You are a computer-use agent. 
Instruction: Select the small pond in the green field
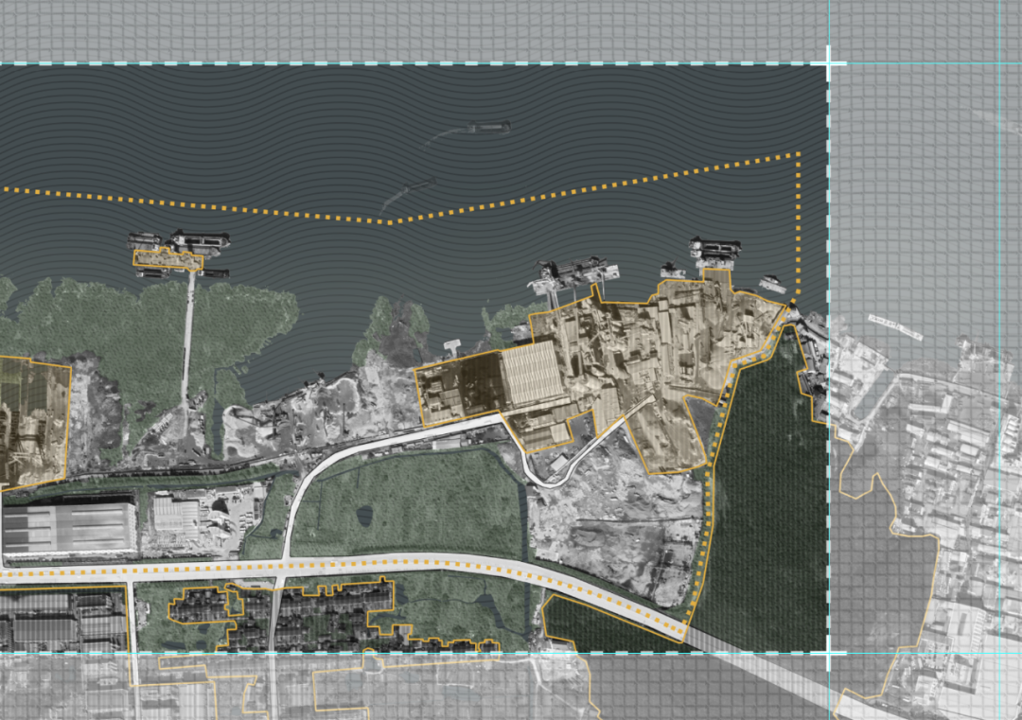pyautogui.click(x=365, y=517)
